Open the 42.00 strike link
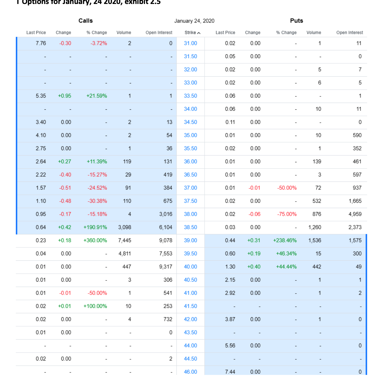 (190, 319)
